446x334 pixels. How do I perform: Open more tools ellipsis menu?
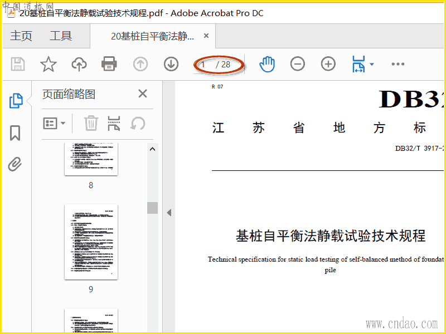(397, 64)
